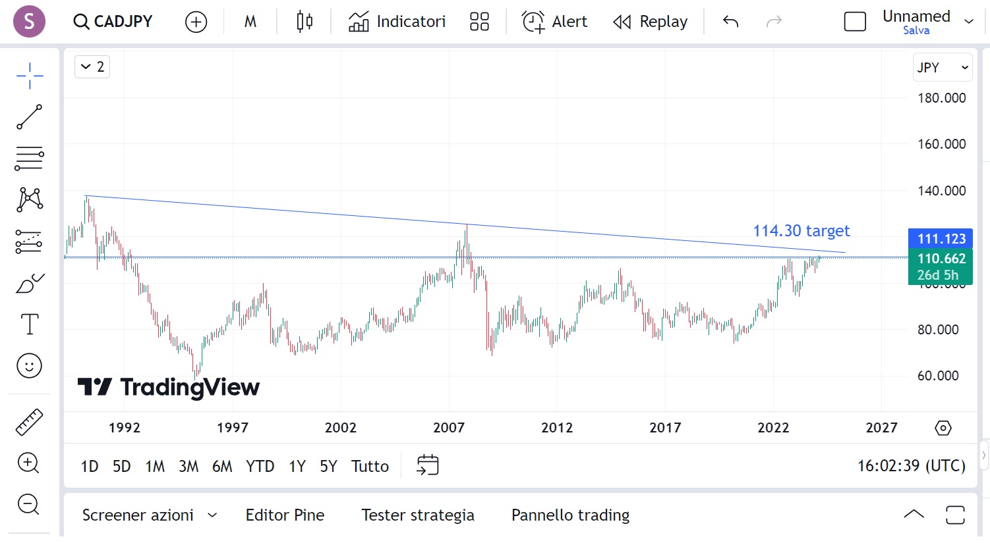Image resolution: width=990 pixels, height=543 pixels.
Task: Open chart settings via the gear icon
Action: pos(943,428)
